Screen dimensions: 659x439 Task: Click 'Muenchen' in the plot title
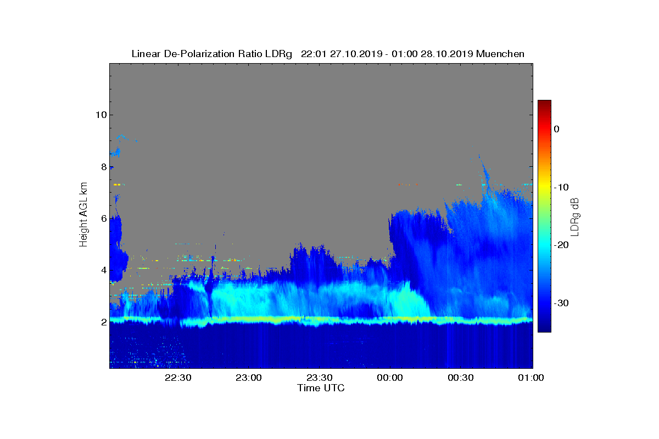click(x=500, y=54)
